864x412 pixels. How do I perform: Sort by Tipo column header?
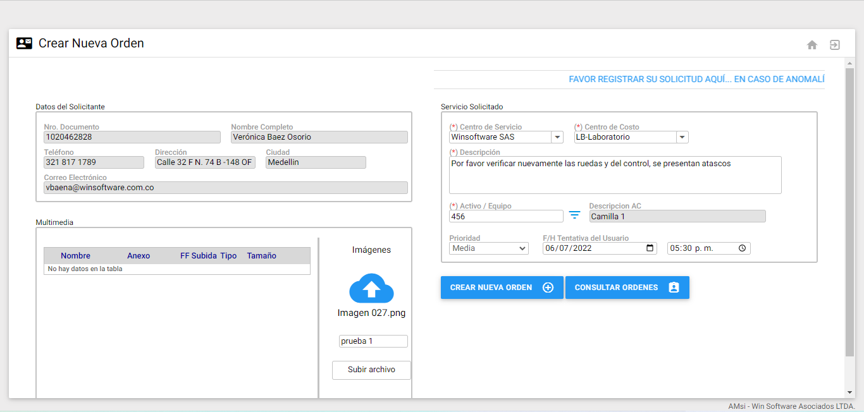pos(228,256)
